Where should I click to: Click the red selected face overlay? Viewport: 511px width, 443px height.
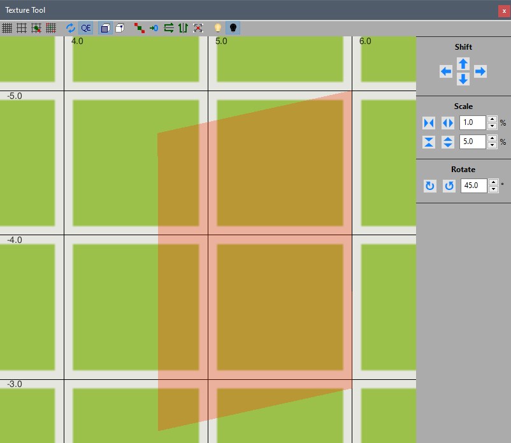(255, 261)
